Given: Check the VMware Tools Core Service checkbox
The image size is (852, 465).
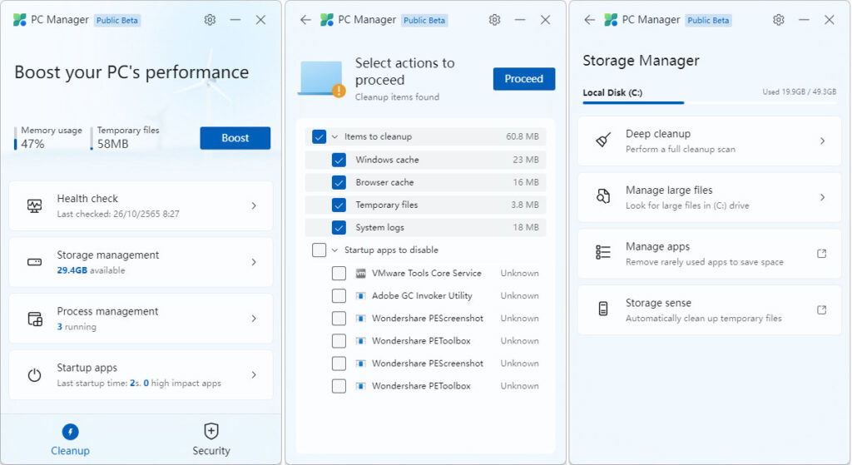Looking at the screenshot, I should pyautogui.click(x=339, y=273).
